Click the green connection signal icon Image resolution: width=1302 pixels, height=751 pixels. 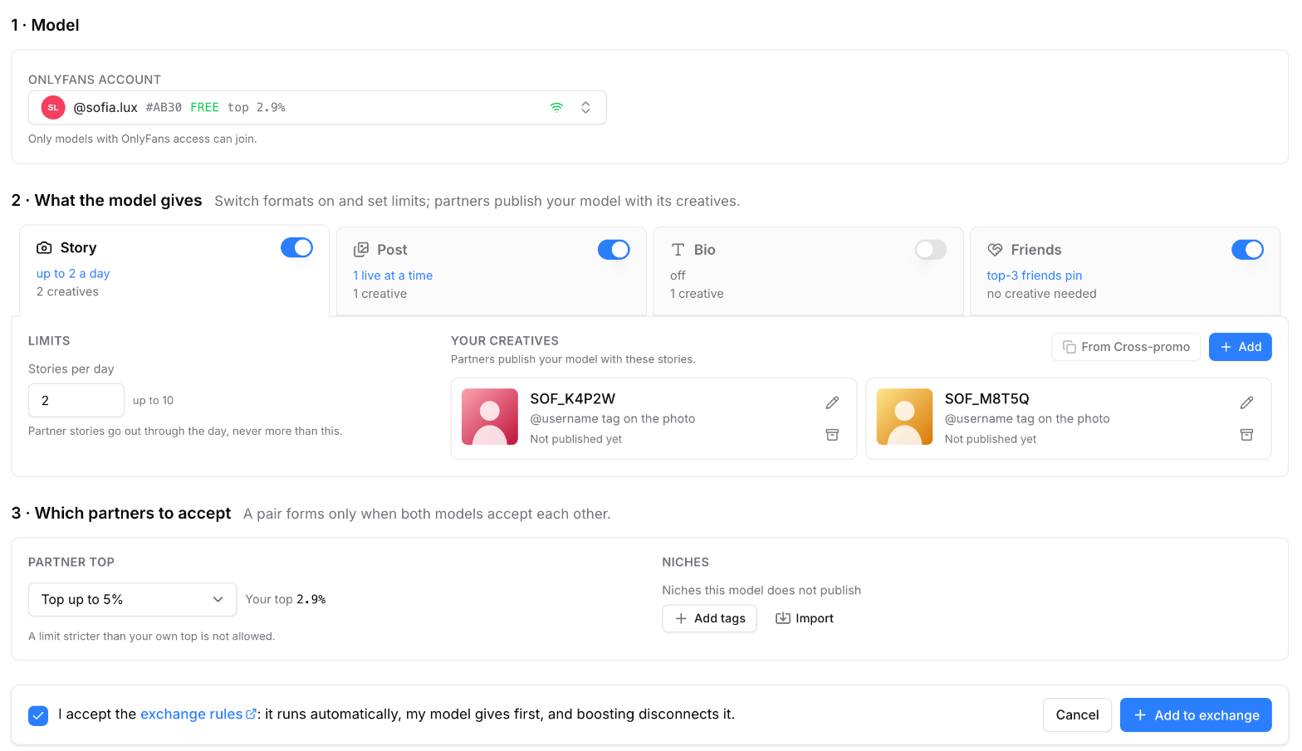[x=556, y=108]
